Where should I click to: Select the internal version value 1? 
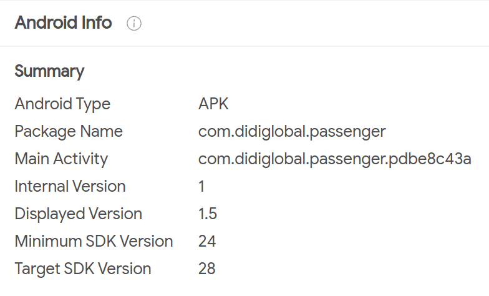[x=201, y=186]
